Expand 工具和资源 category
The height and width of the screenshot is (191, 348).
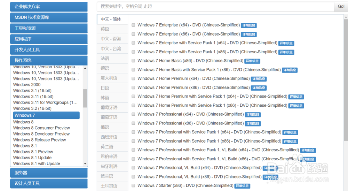click(x=49, y=28)
